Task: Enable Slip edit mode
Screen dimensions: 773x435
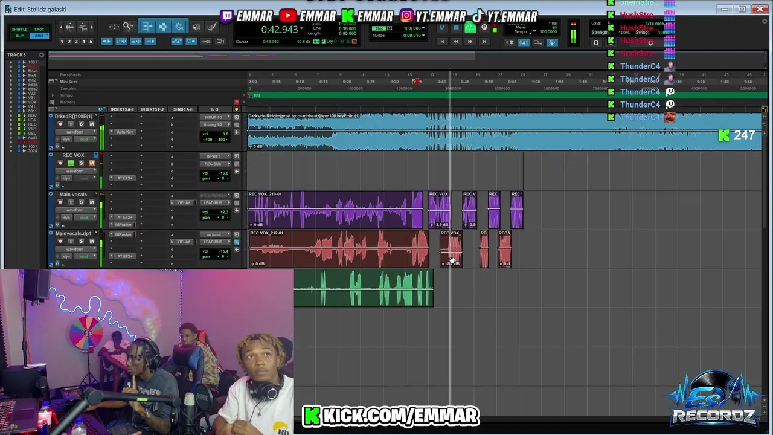Action: [x=19, y=36]
